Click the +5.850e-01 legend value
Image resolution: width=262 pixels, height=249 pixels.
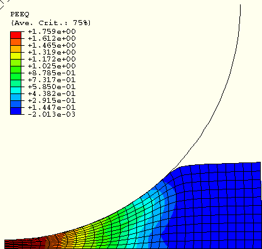click(52, 87)
